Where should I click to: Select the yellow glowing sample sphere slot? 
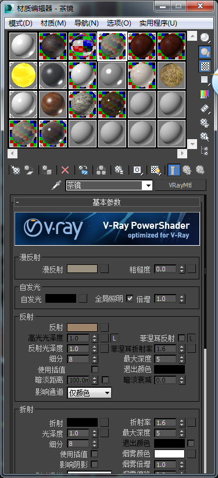(23, 75)
